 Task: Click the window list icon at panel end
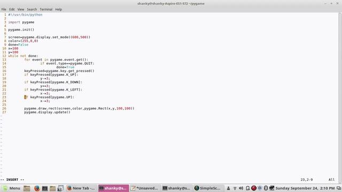click(x=339, y=188)
